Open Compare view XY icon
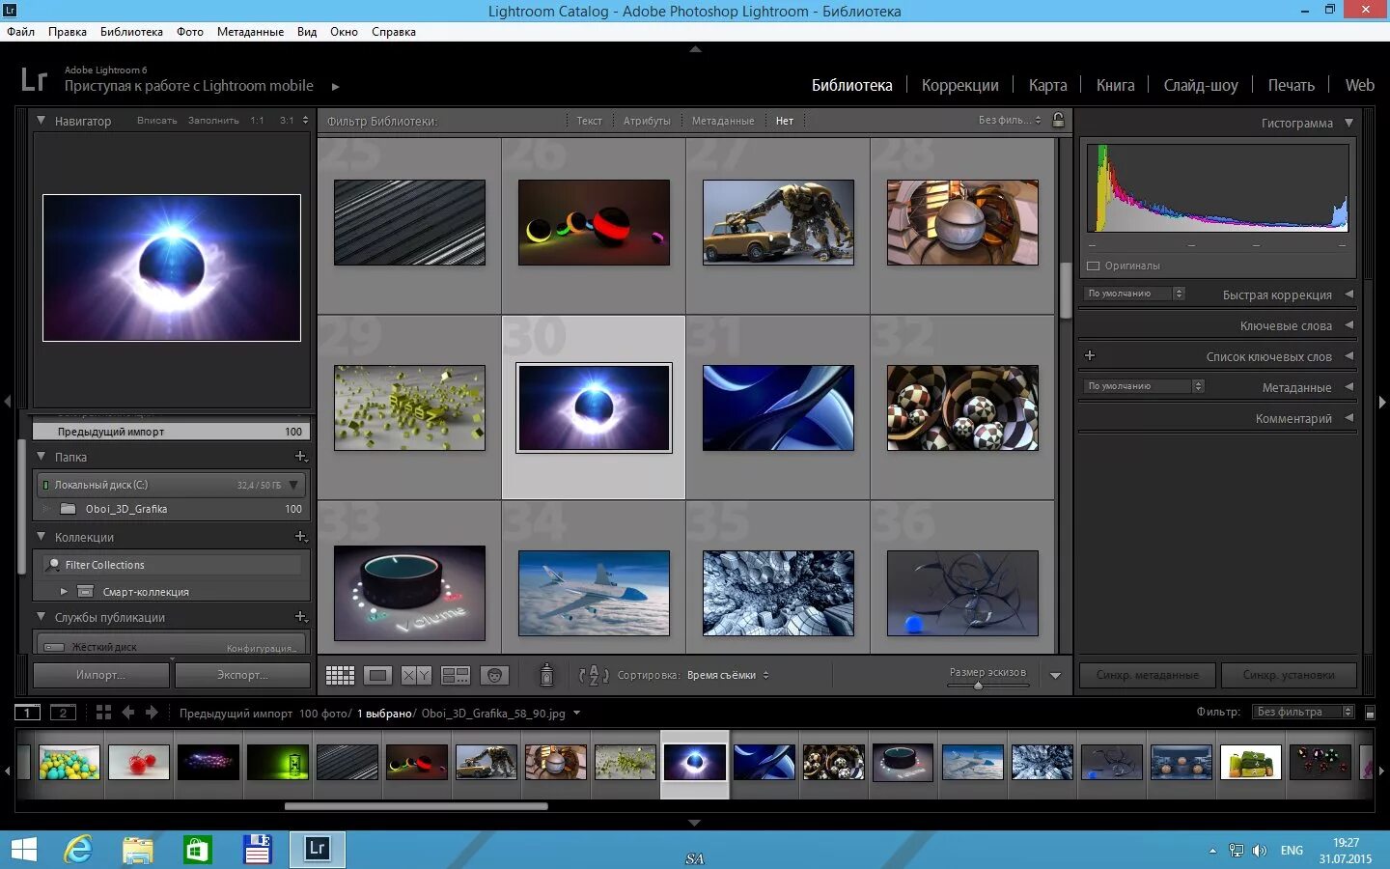 click(x=417, y=675)
